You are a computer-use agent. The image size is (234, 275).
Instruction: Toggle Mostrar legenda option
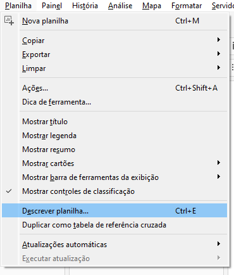pyautogui.click(x=114, y=136)
